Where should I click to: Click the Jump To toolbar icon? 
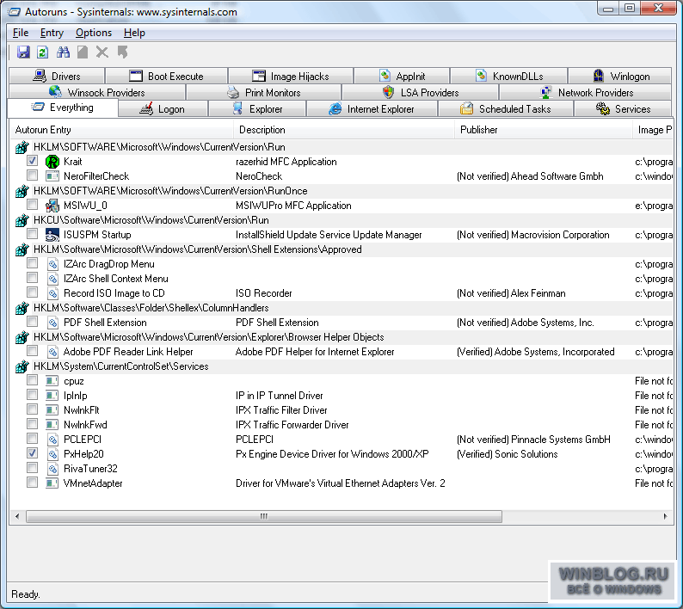(122, 52)
